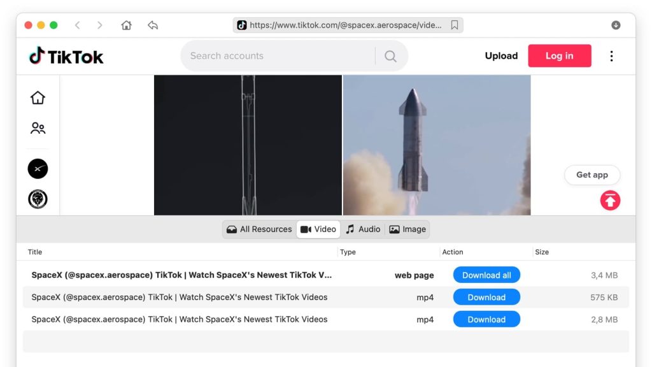Switch to the Audio tab
The height and width of the screenshot is (367, 652).
click(363, 229)
